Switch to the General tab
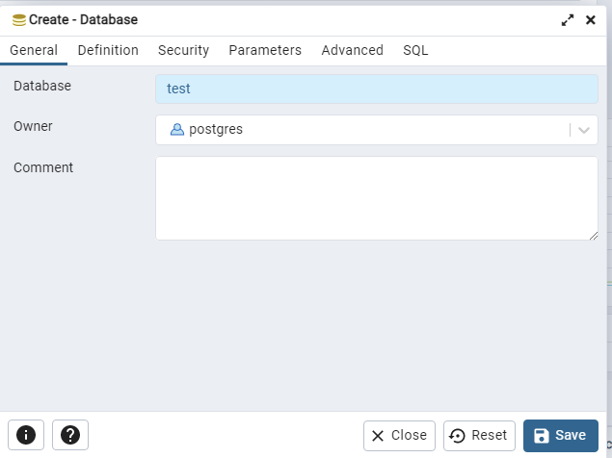 [x=34, y=50]
